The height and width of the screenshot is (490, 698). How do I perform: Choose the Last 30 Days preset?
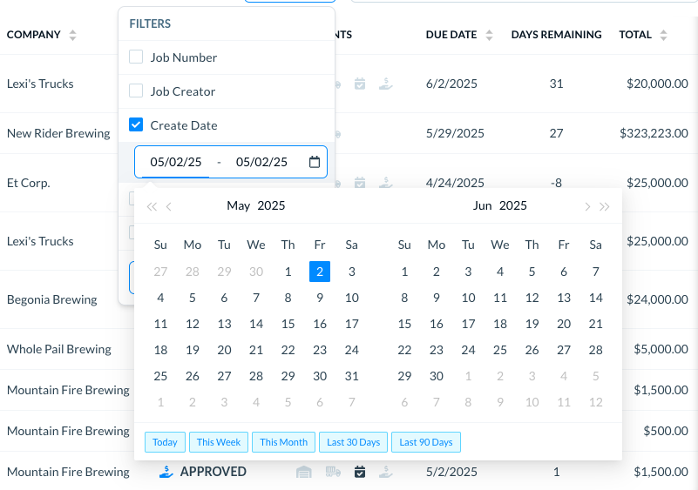353,442
